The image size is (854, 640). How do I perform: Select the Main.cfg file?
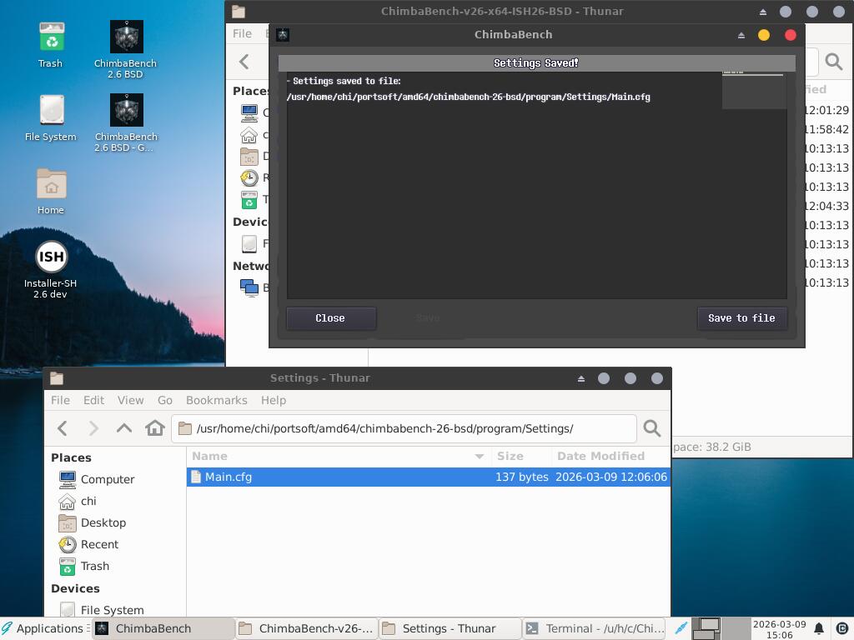[228, 477]
